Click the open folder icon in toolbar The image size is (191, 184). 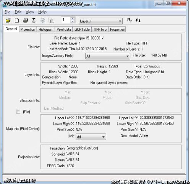8,20
